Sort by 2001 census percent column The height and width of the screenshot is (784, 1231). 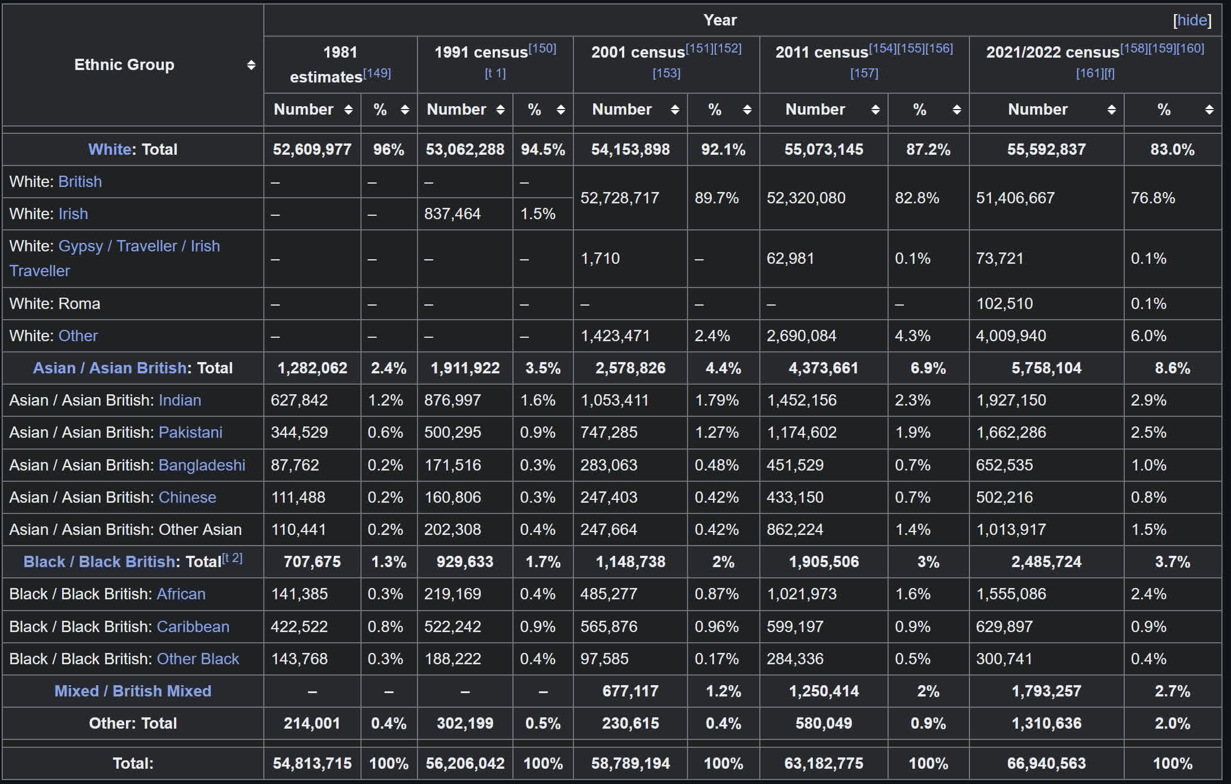tap(747, 110)
